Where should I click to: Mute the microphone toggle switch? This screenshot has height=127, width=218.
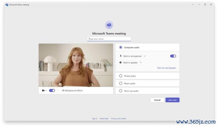[x=173, y=56]
